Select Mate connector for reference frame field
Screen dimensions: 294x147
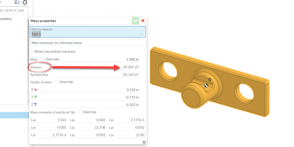[x=87, y=43]
